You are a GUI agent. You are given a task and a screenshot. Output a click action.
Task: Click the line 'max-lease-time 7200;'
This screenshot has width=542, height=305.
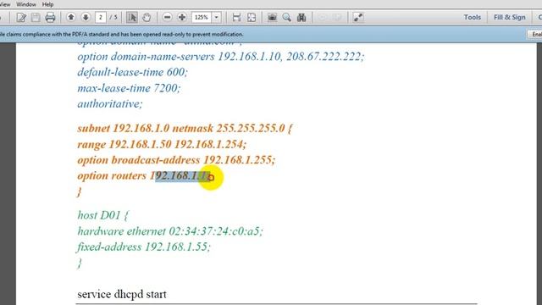(x=129, y=88)
